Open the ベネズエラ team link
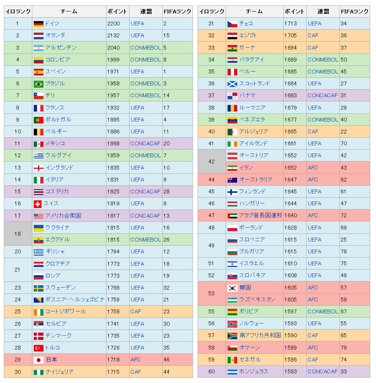The width and height of the screenshot is (376, 383). [252, 120]
